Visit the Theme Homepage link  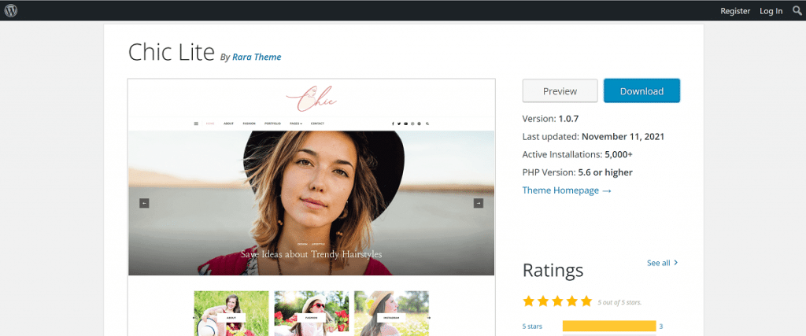[567, 190]
